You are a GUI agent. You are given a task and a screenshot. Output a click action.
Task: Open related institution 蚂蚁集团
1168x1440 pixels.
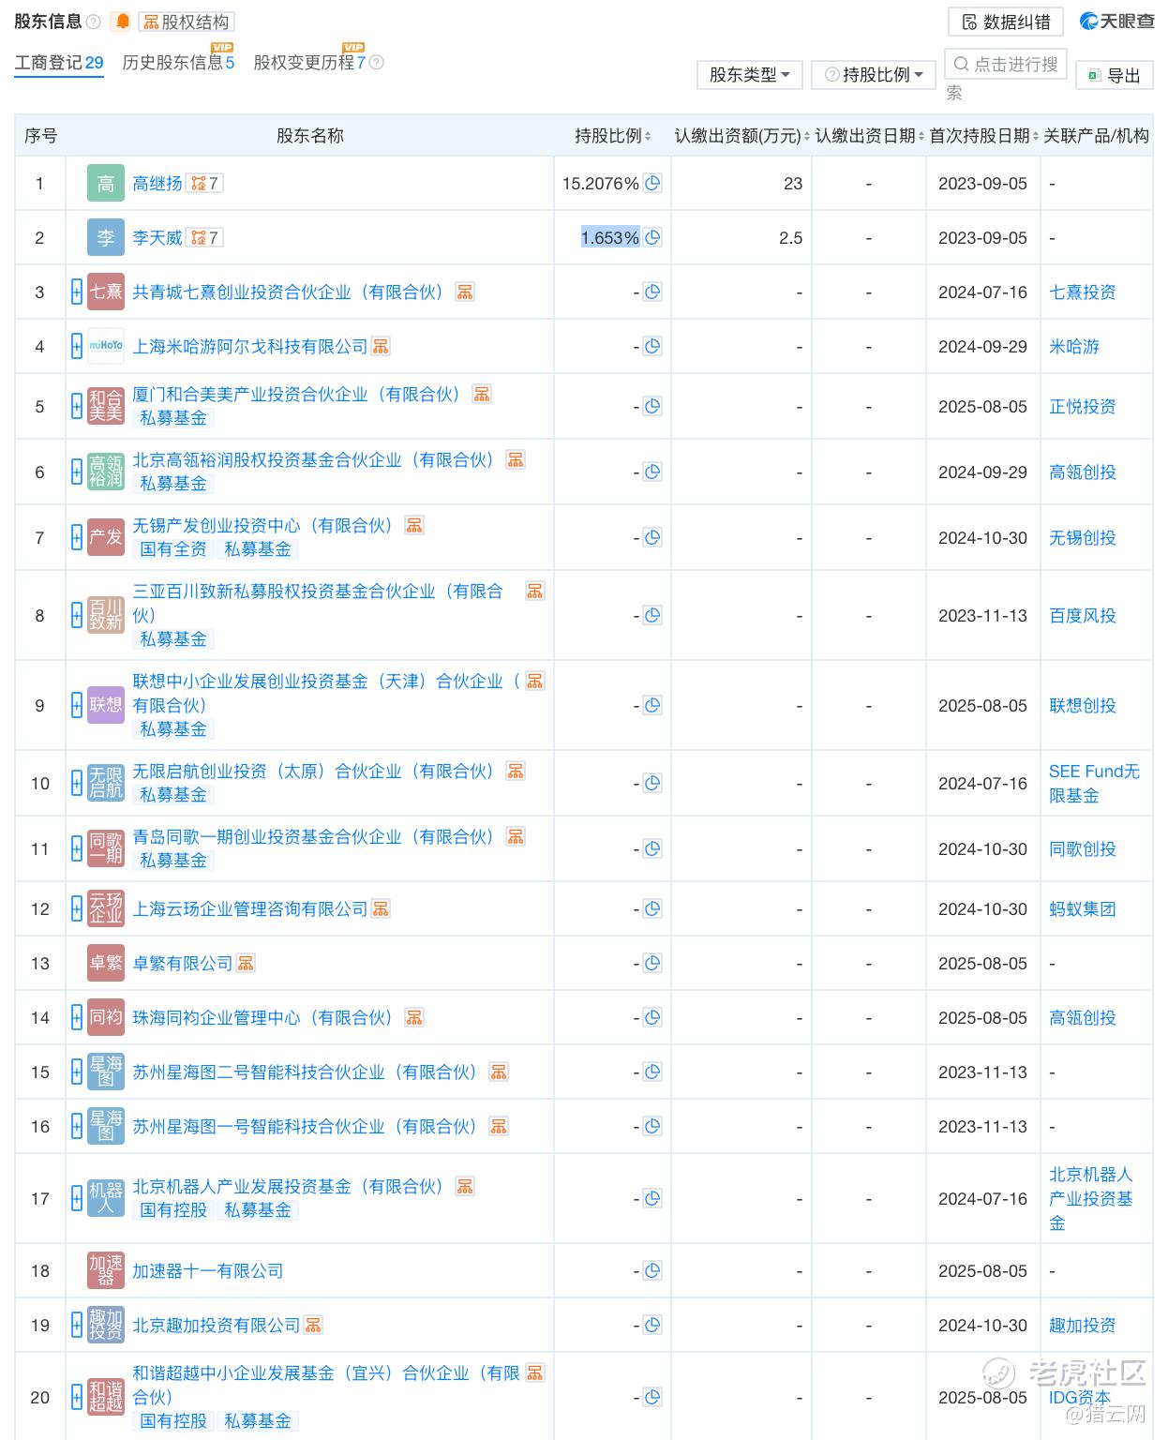1083,909
